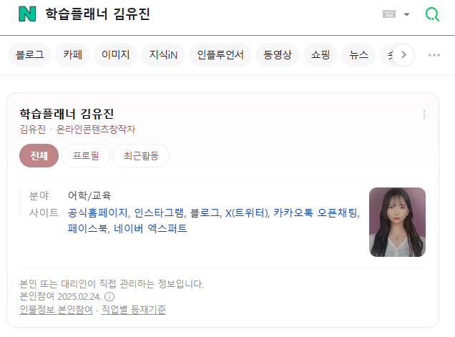The image size is (455, 337).
Task: Select the 전체 filter pill
Action: [39, 155]
